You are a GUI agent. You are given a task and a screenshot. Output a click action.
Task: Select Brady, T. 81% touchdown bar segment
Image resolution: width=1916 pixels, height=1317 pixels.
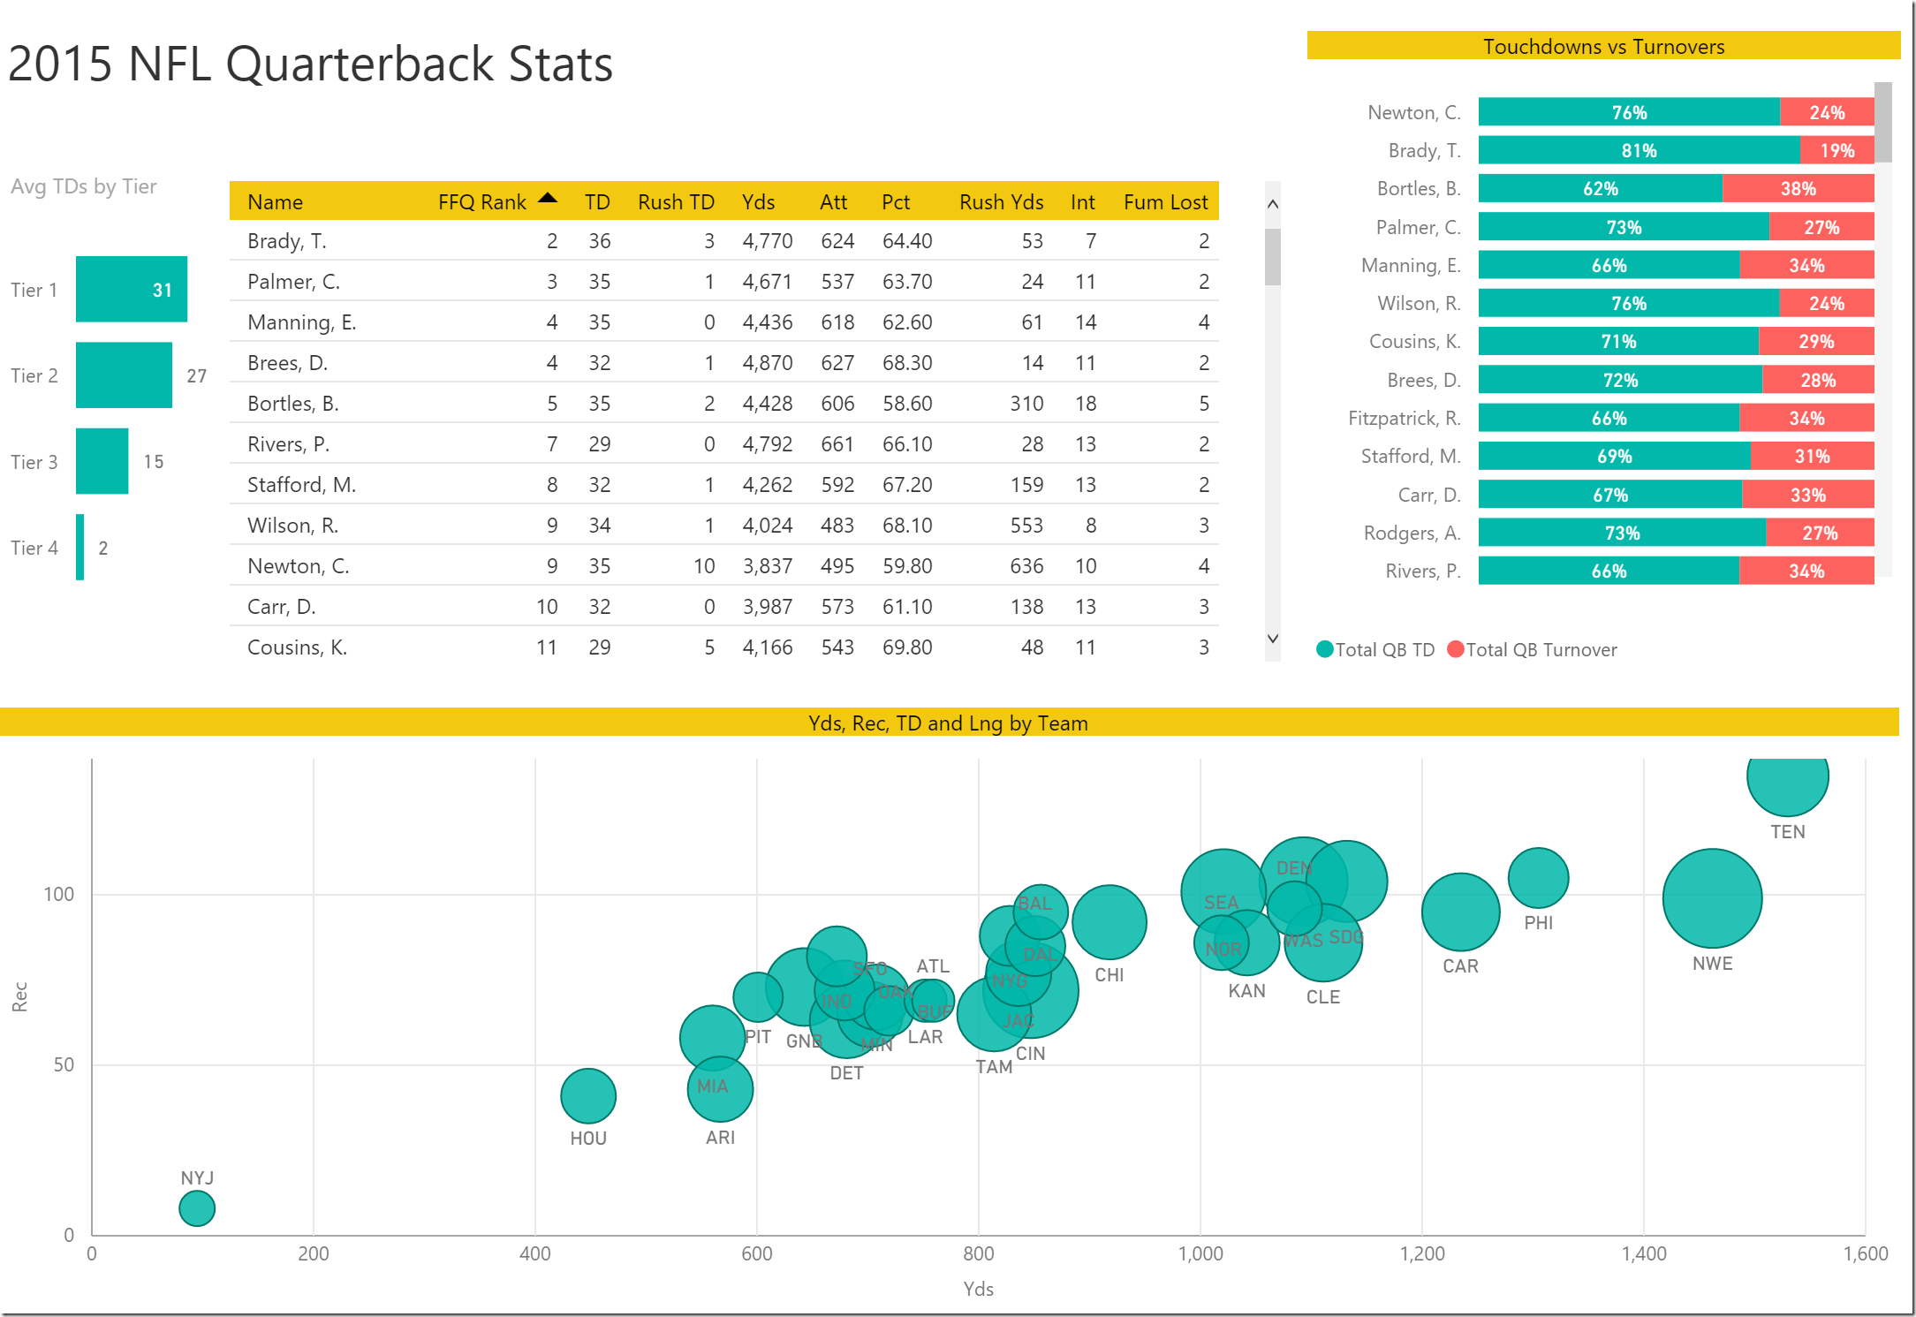pyautogui.click(x=1639, y=151)
